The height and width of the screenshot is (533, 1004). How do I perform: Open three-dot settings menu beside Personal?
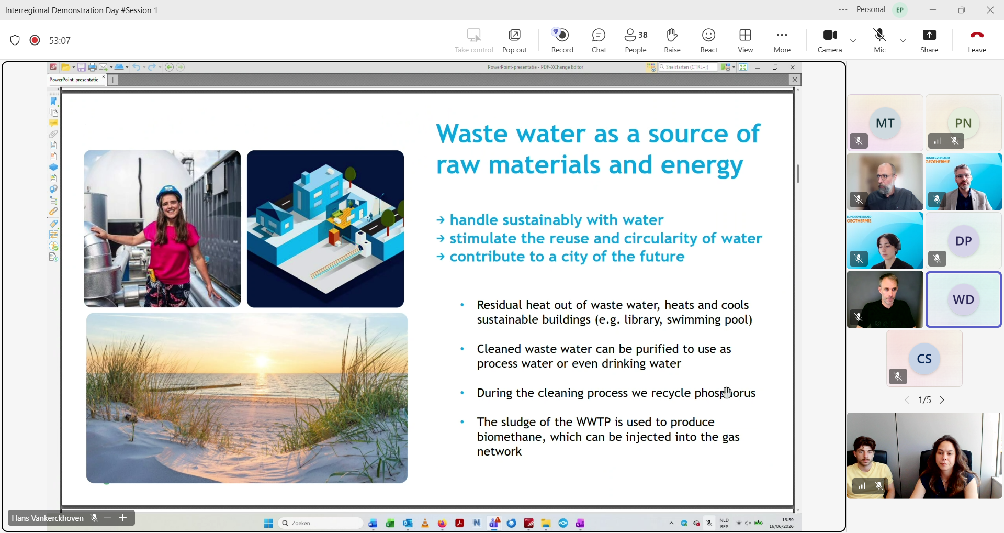point(843,10)
